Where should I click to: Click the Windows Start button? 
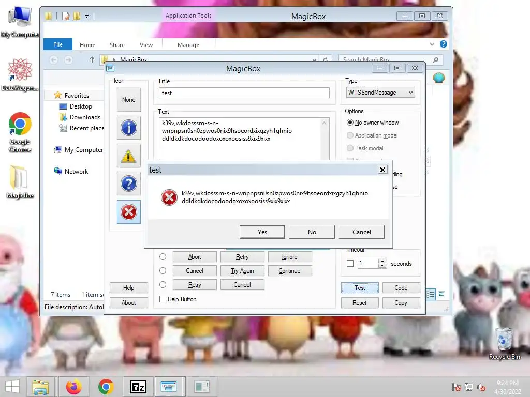(x=12, y=387)
